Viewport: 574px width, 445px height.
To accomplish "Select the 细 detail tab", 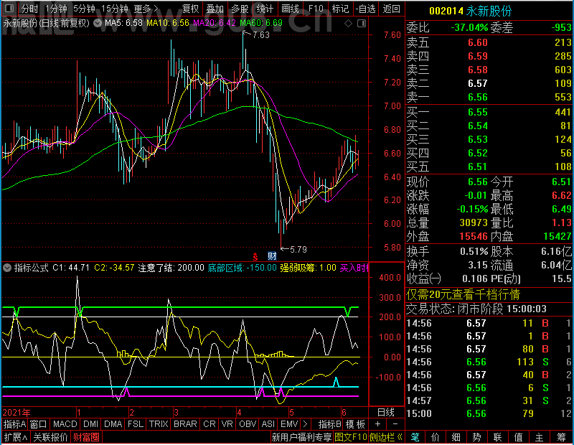I will [x=456, y=437].
